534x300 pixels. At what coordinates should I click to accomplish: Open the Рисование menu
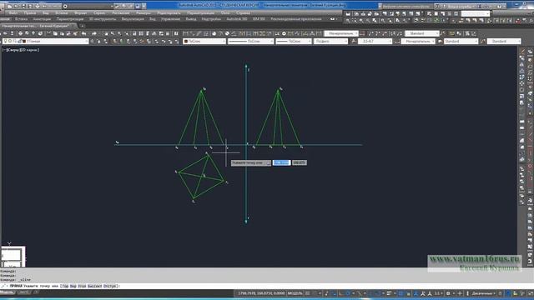(x=121, y=13)
